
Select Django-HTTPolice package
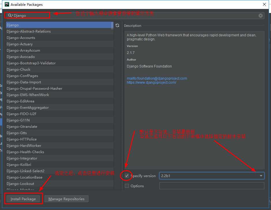click(60, 139)
